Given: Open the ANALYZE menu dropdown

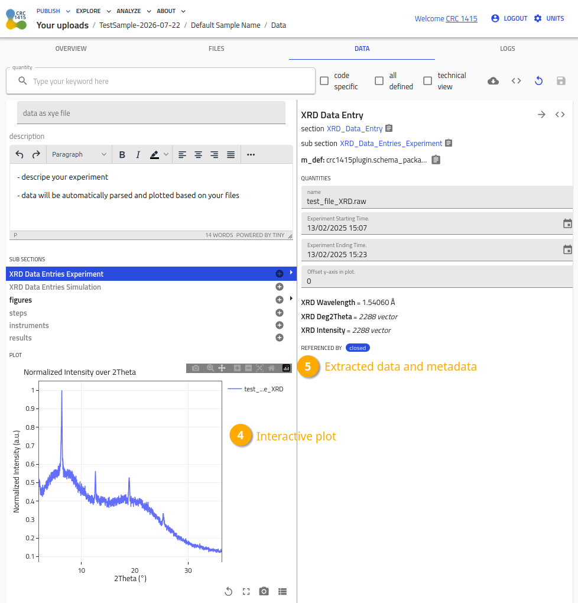Looking at the screenshot, I should [x=134, y=11].
